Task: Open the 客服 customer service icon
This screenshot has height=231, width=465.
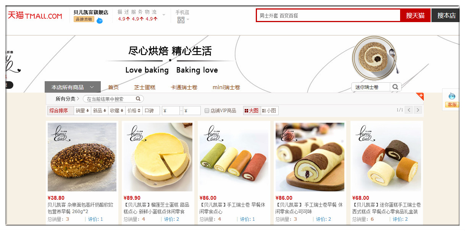Action: 452,100
